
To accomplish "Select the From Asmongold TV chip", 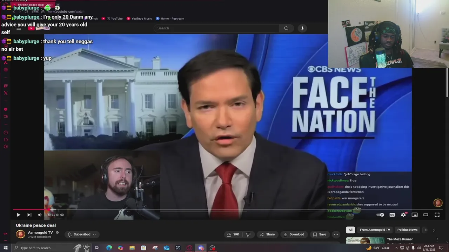I will 375,230.
